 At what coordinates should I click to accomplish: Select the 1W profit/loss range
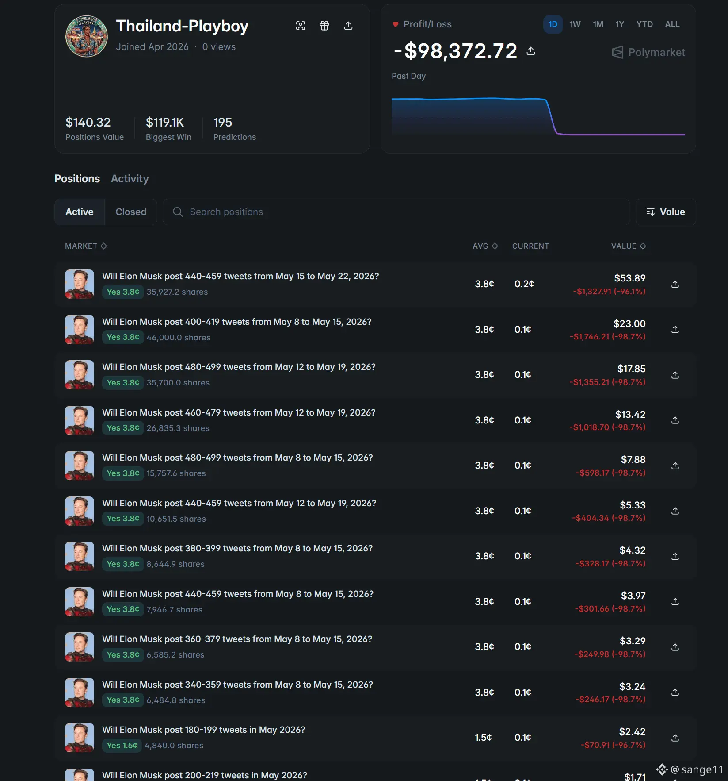575,24
